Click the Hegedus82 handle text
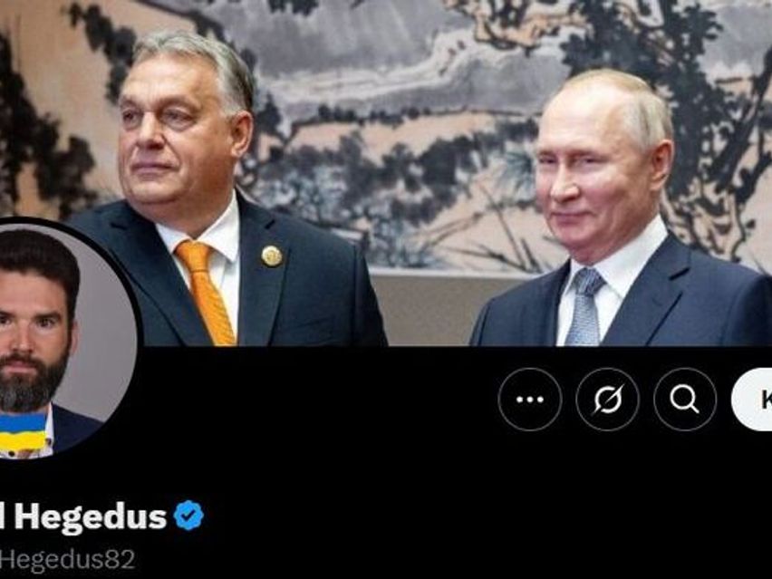The width and height of the screenshot is (772, 579). coord(67,560)
